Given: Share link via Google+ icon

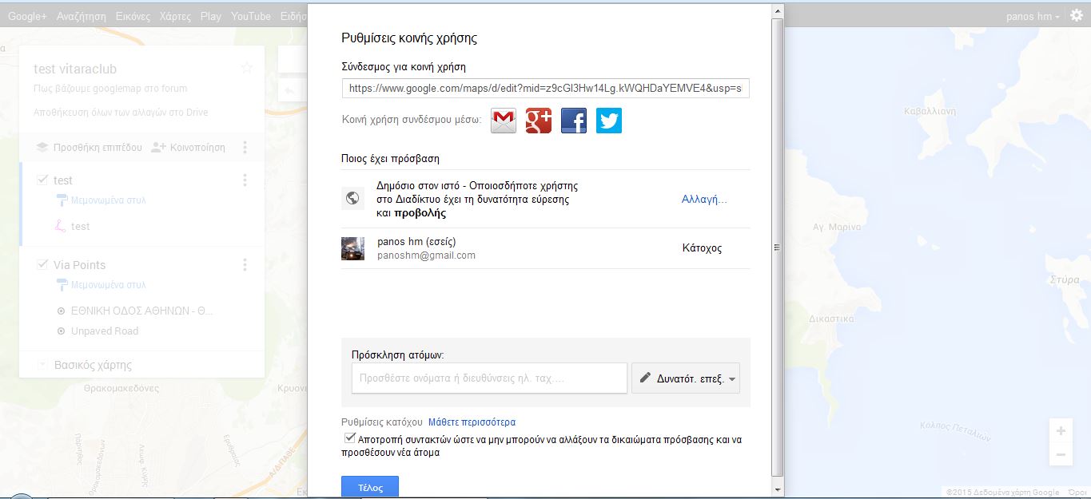Looking at the screenshot, I should pos(539,121).
